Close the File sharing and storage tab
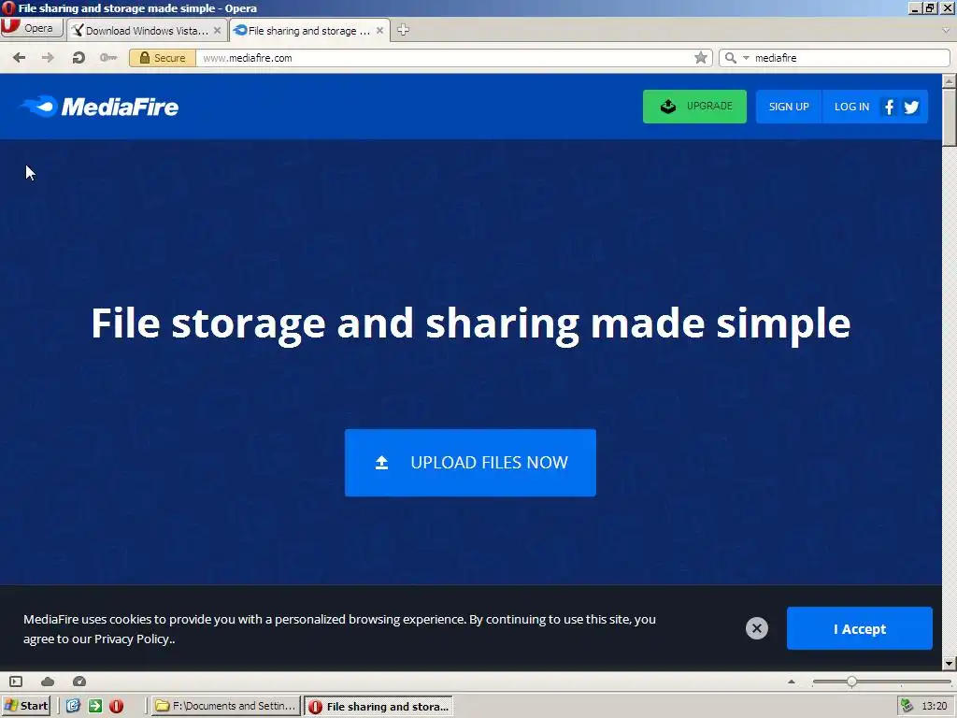Image resolution: width=957 pixels, height=718 pixels. coord(379,31)
